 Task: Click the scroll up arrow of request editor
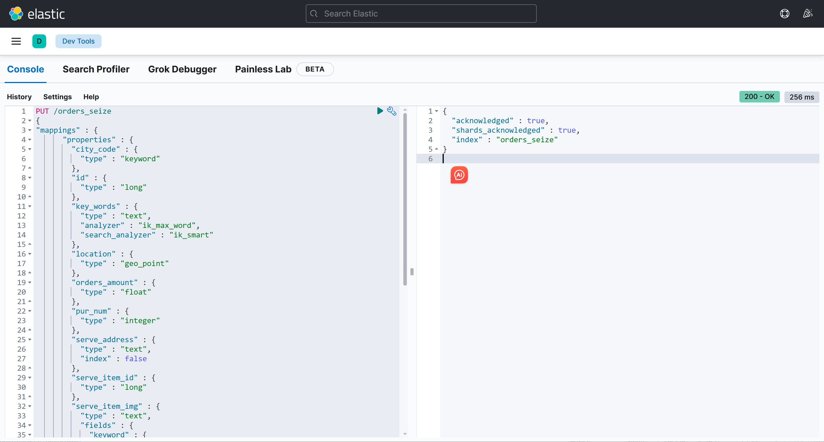405,110
